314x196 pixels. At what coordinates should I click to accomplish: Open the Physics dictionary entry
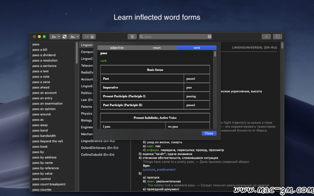pyautogui.click(x=86, y=113)
